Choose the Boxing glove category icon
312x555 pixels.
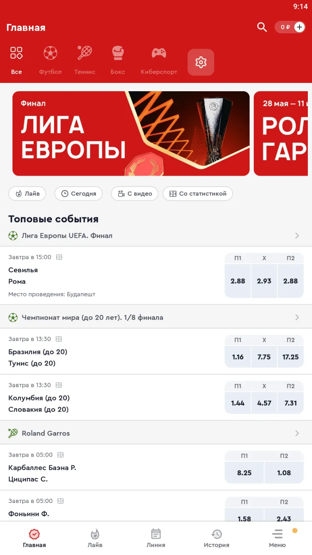[x=118, y=53]
